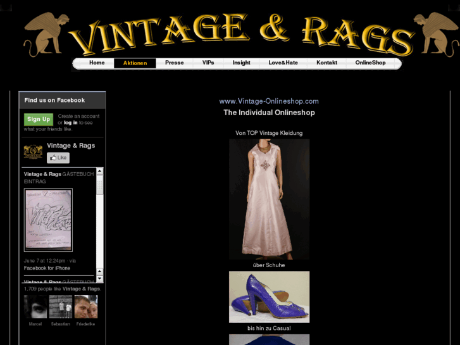Open the Home menu item
This screenshot has height=345, width=460.
(97, 63)
